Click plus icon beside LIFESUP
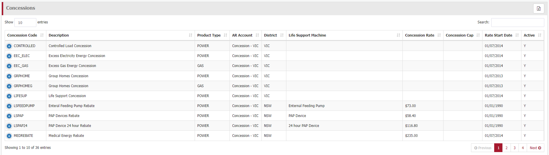Image resolution: width=549 pixels, height=155 pixels. [9, 96]
